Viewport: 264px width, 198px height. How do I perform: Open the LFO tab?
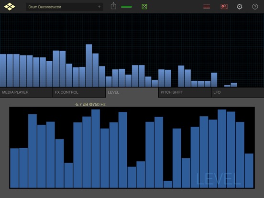pyautogui.click(x=238, y=92)
